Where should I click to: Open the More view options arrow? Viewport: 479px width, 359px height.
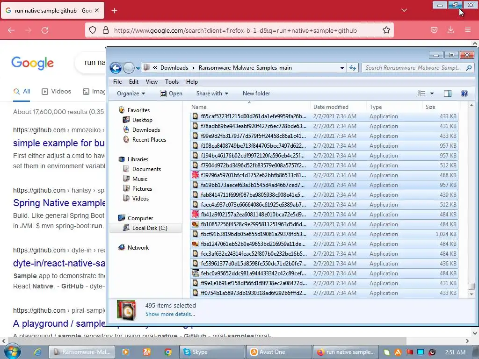click(x=432, y=93)
